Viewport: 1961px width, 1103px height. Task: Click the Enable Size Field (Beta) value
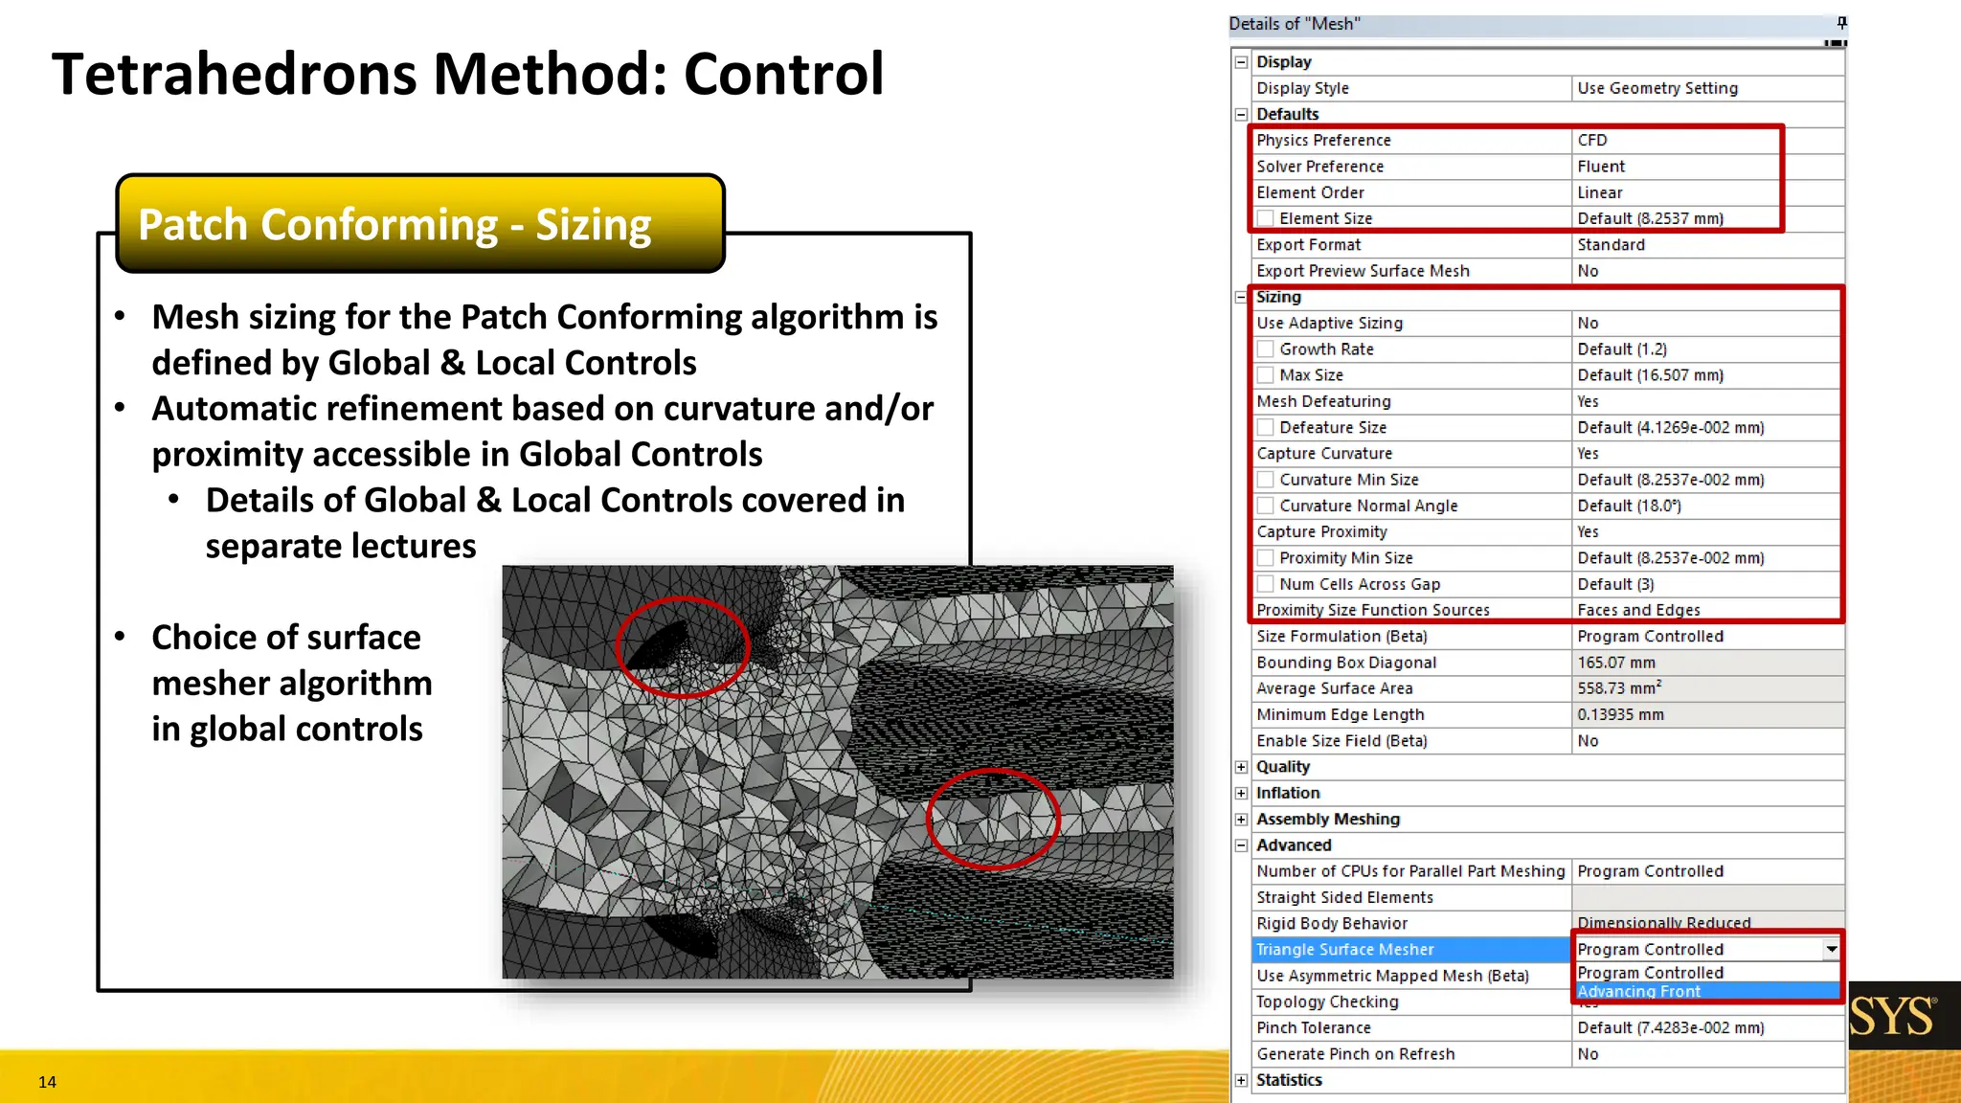pyautogui.click(x=1708, y=741)
